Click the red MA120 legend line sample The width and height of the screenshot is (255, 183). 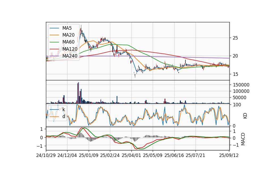click(54, 49)
